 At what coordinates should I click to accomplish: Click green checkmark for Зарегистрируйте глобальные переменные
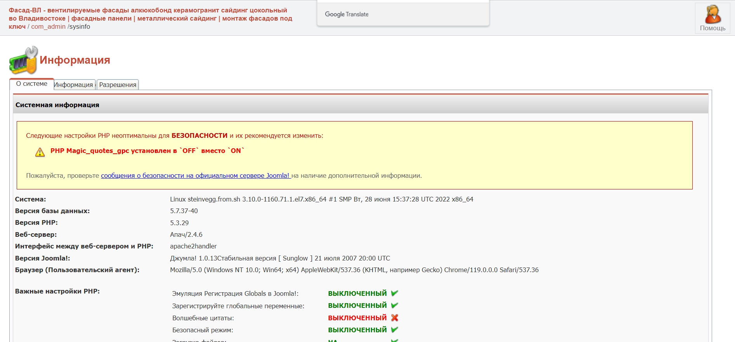coord(395,306)
